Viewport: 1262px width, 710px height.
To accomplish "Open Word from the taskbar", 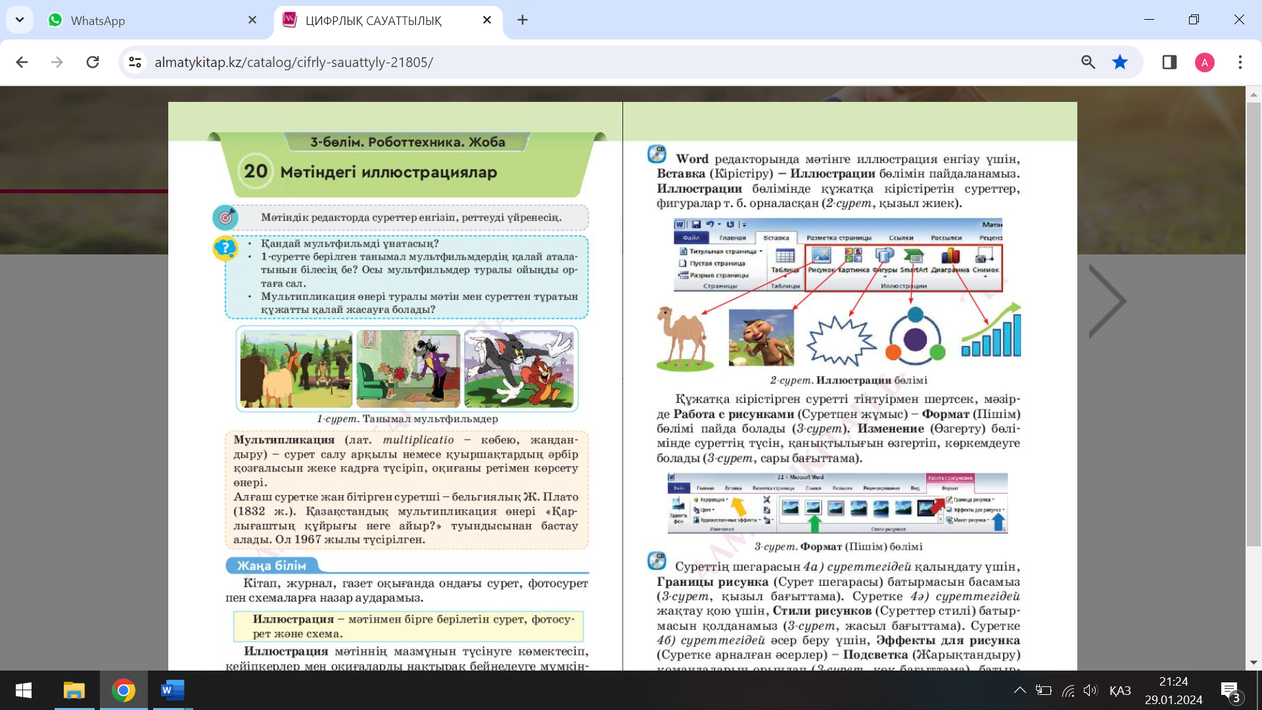I will click(172, 690).
